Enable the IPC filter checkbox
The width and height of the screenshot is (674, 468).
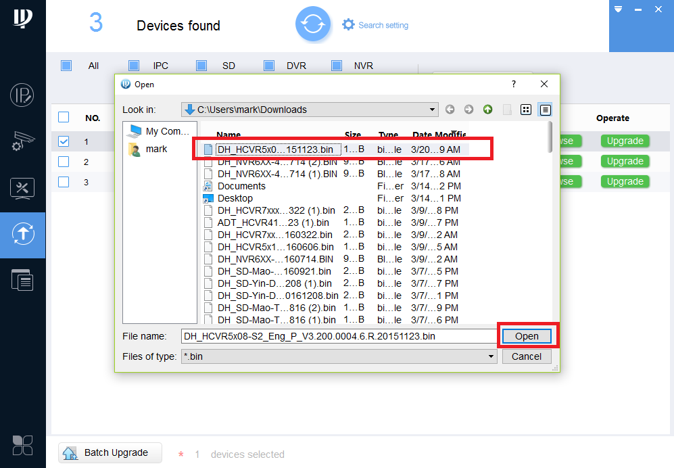(x=134, y=66)
